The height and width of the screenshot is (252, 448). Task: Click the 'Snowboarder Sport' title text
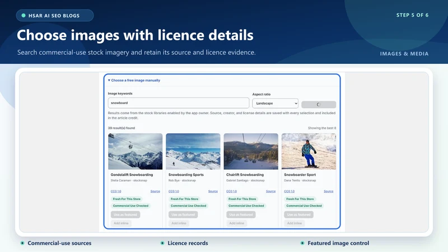coord(300,175)
